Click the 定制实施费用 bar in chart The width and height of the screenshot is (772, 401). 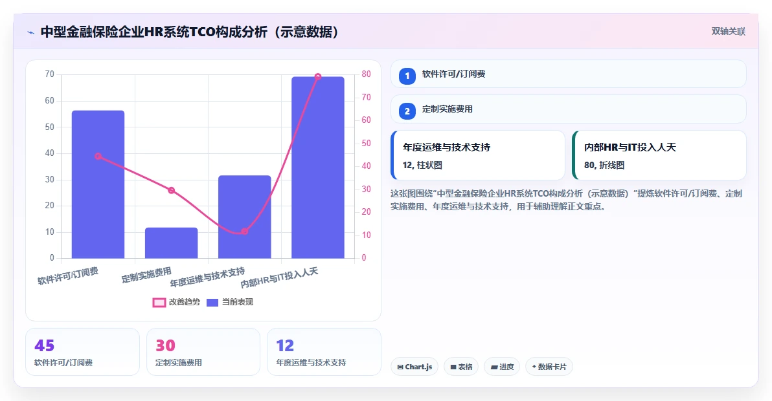tap(172, 243)
